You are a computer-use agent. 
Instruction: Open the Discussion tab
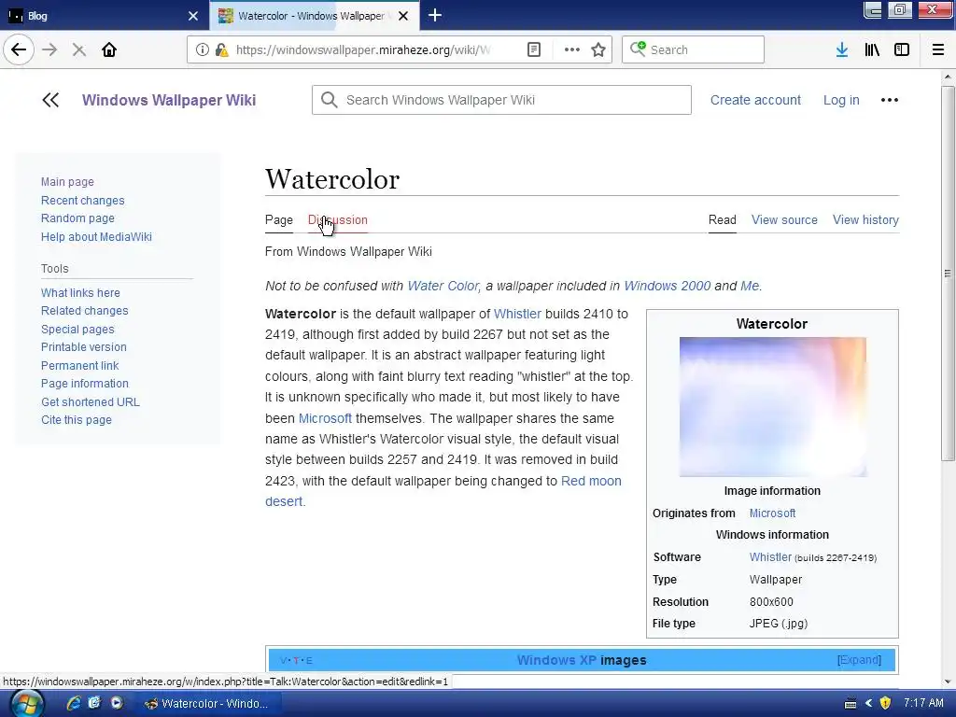coord(338,220)
